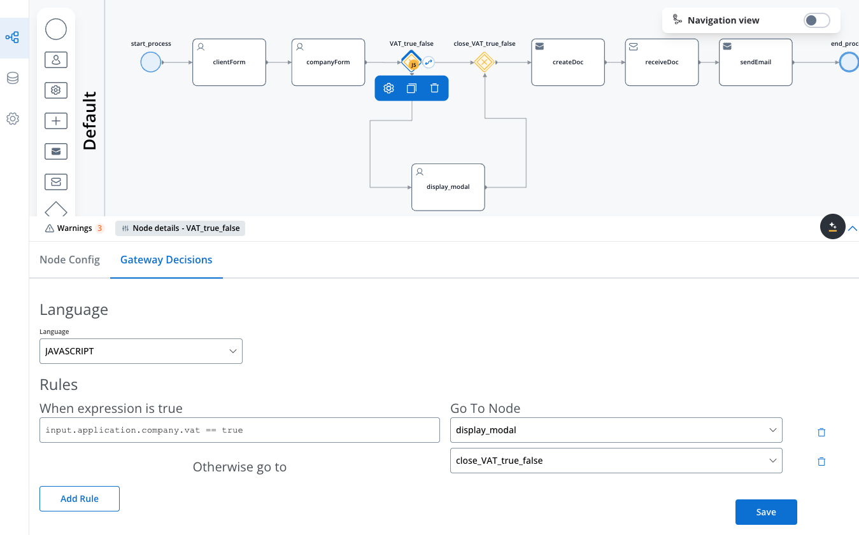
Task: Select the receive message envelope palette item
Action: pos(56,182)
